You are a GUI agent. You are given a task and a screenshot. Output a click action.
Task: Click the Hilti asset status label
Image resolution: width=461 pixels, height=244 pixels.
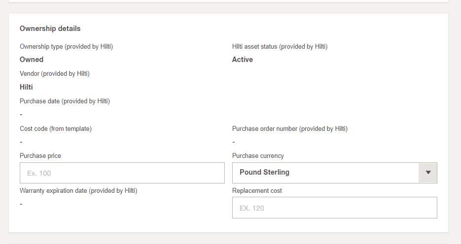click(x=280, y=47)
